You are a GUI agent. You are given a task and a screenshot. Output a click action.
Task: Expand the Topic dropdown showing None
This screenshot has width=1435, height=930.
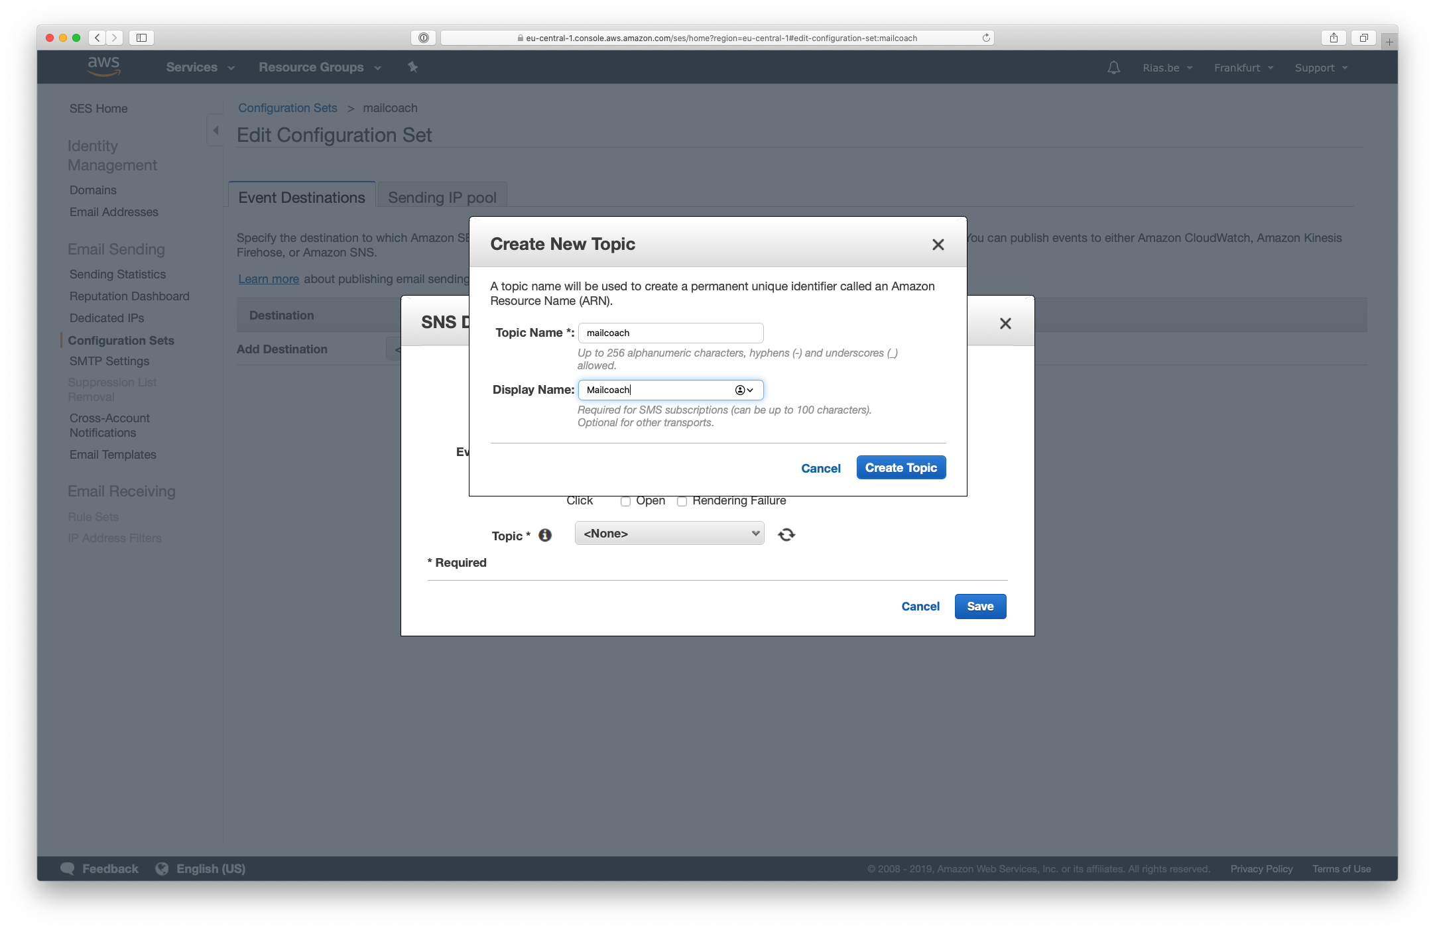click(x=666, y=533)
